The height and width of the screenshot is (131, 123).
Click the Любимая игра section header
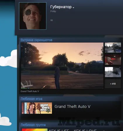(x=31, y=99)
